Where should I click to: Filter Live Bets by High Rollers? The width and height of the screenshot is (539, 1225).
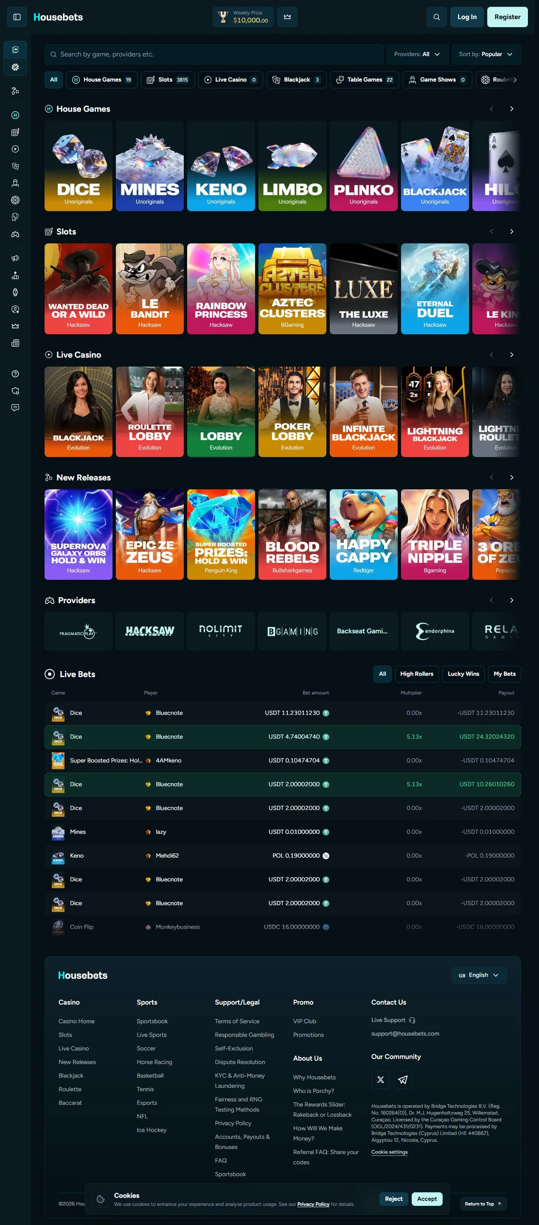(416, 674)
